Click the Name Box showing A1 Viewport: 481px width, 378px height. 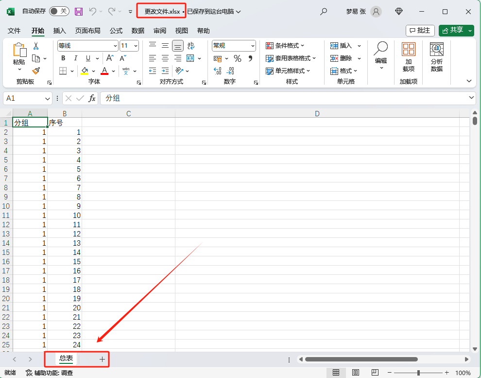pyautogui.click(x=24, y=98)
